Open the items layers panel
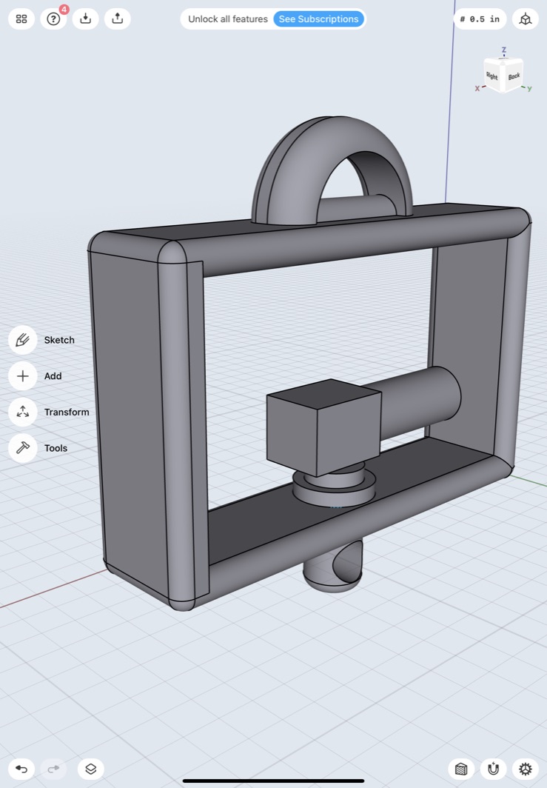The width and height of the screenshot is (547, 788). tap(91, 769)
